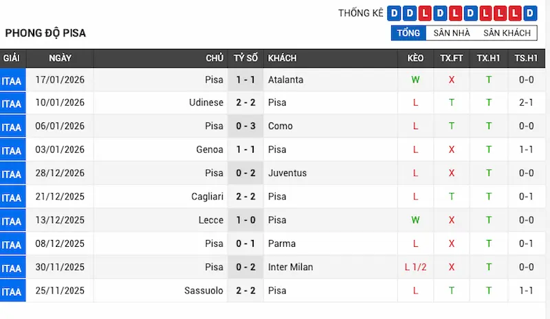550x319 pixels.
Task: Open the 0 - 3 score for Pisa vs Como
Action: pos(245,126)
